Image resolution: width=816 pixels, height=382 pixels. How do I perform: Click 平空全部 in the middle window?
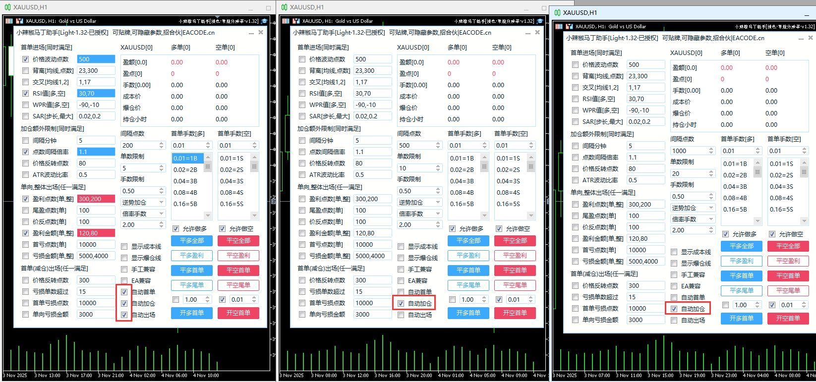click(515, 241)
